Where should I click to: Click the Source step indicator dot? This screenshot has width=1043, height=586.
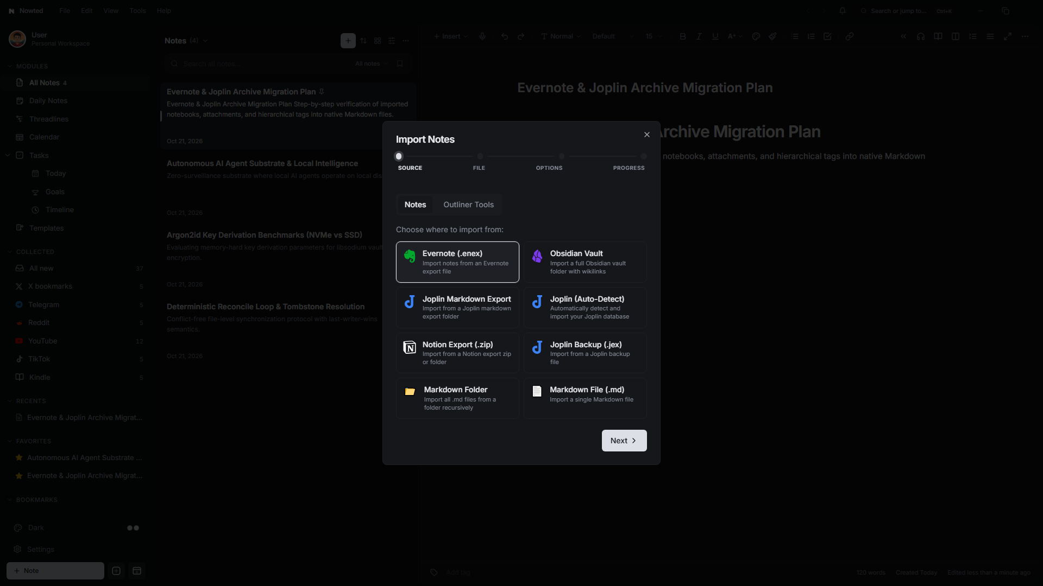tap(399, 156)
